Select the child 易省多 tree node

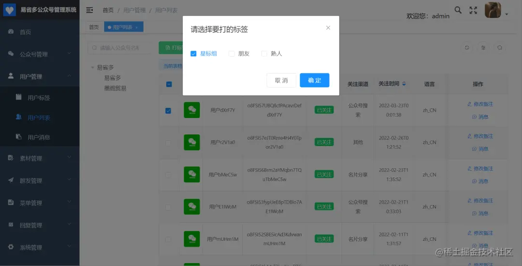(x=113, y=78)
